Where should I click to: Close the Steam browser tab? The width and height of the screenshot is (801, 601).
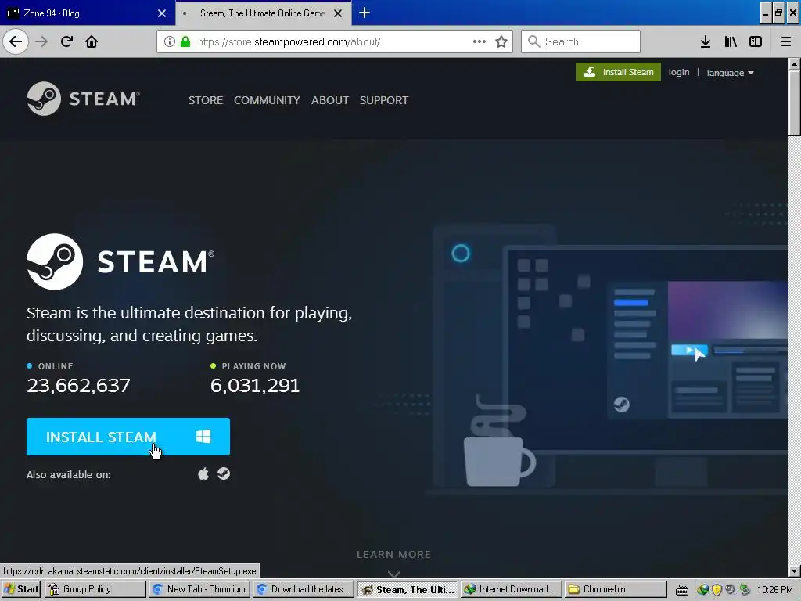[338, 13]
